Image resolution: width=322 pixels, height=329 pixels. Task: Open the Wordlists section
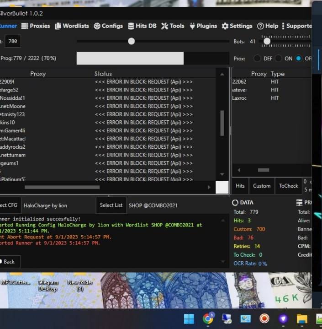[x=72, y=26]
